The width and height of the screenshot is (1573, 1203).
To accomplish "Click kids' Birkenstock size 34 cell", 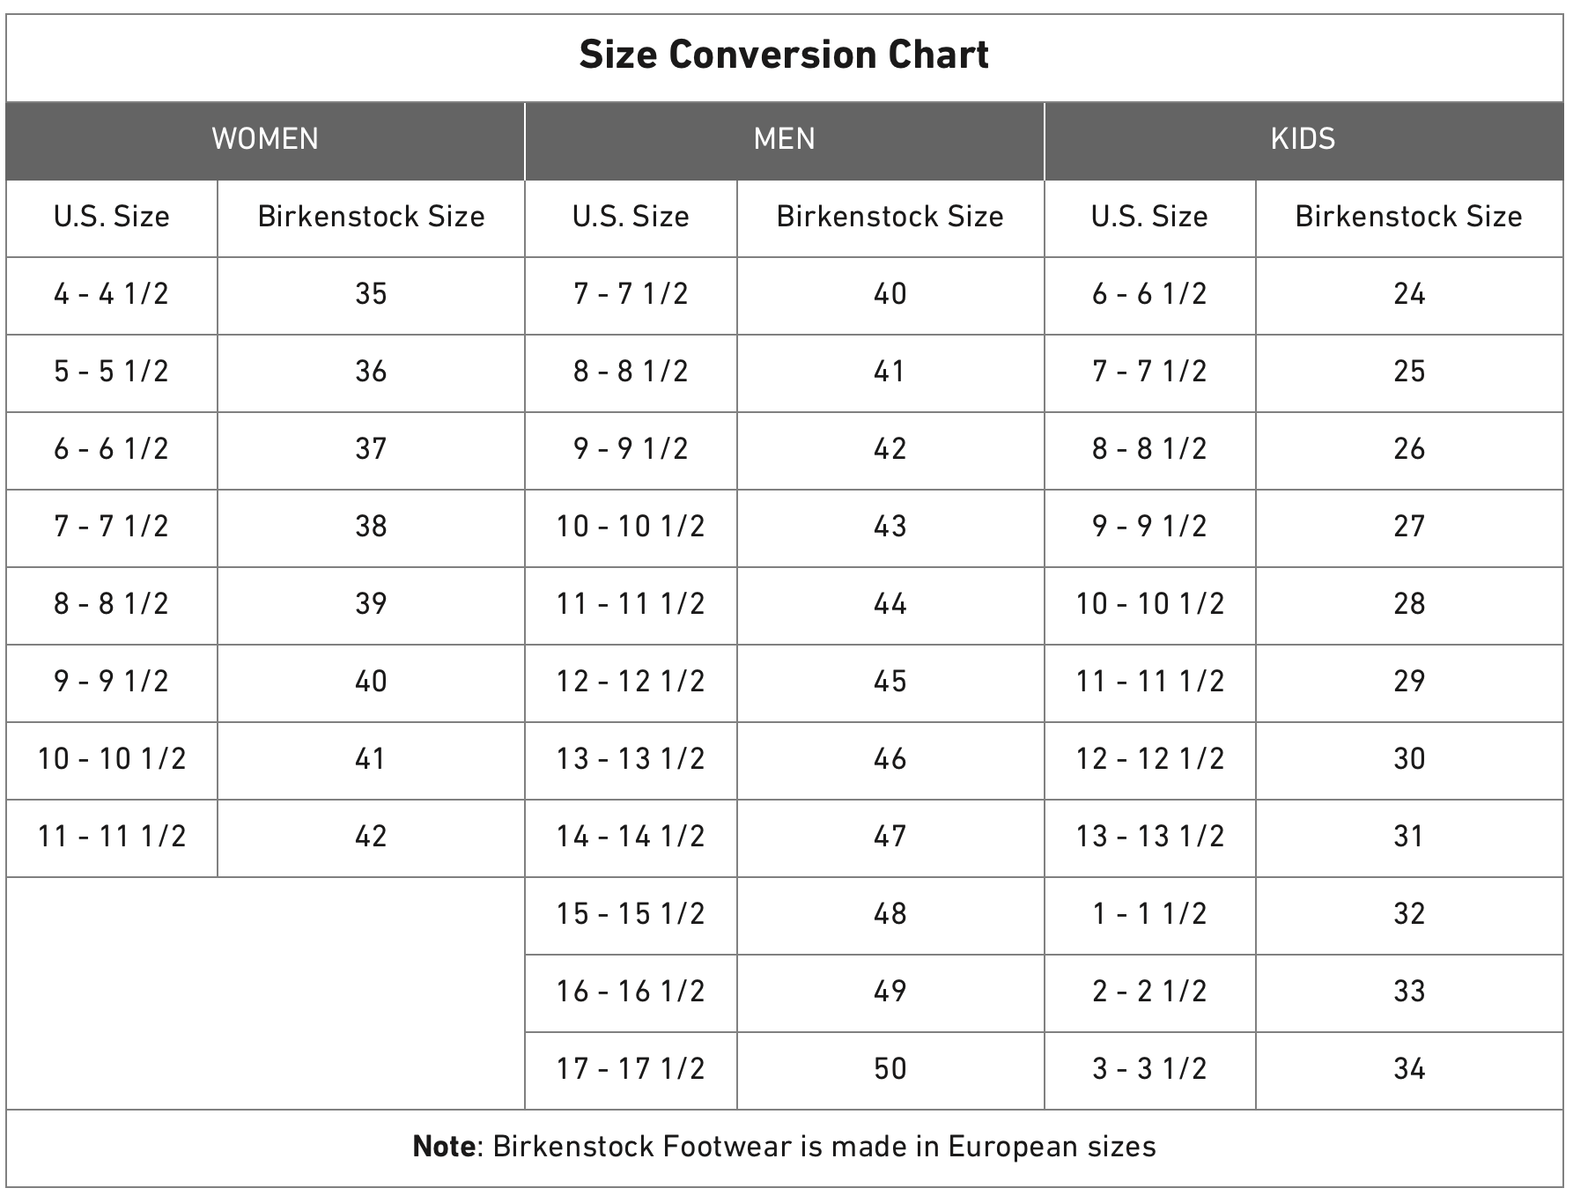I will click(1409, 1070).
